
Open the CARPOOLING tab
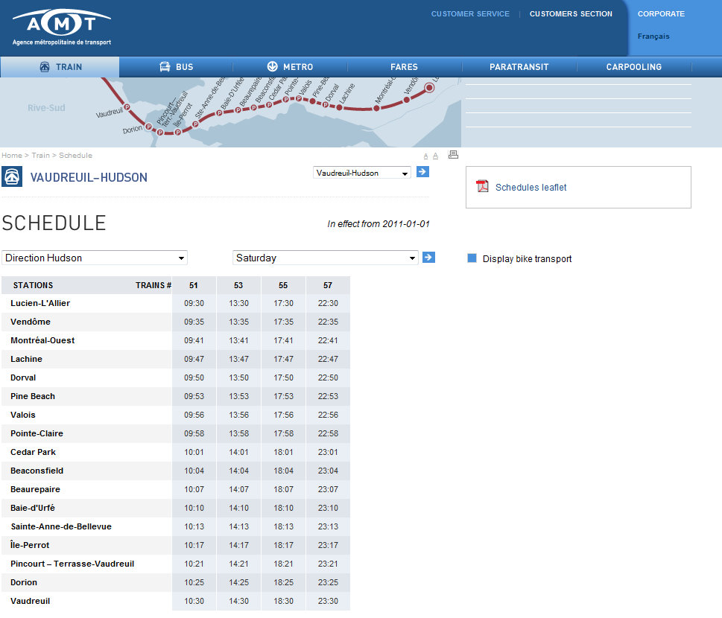tap(633, 67)
